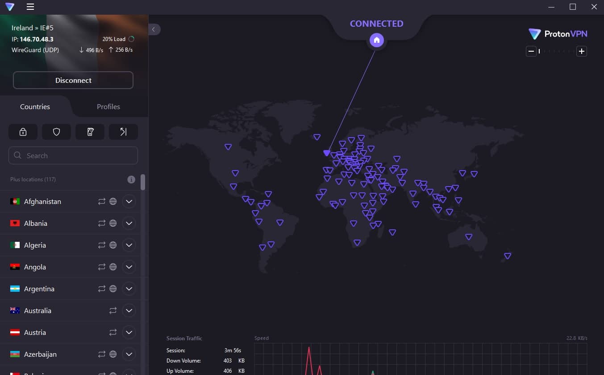Toggle Port Forwarding arrow icon

[123, 132]
